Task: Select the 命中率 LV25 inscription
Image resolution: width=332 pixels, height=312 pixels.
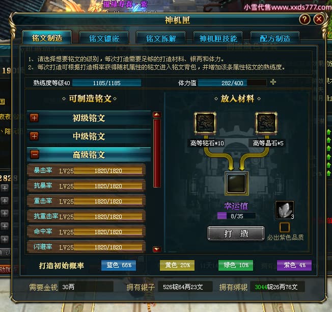Action: [x=86, y=231]
